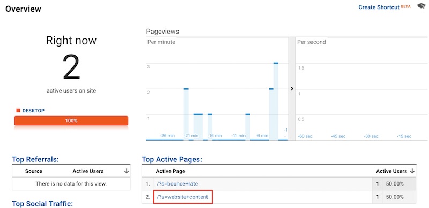Click the DESKTOP device label
This screenshot has width=429, height=208.
33,111
